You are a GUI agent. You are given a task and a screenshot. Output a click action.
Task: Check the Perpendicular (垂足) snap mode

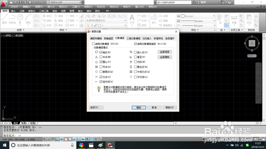point(135,57)
